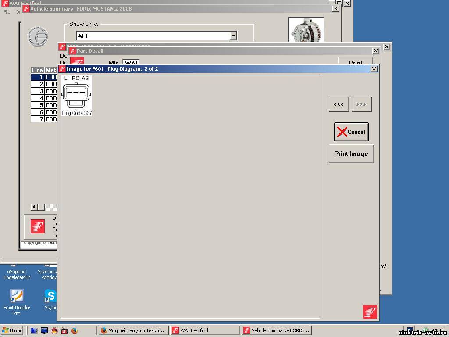Click the Print button in Part Detail window
Viewport: 449px width, 337px height.
pyautogui.click(x=355, y=61)
